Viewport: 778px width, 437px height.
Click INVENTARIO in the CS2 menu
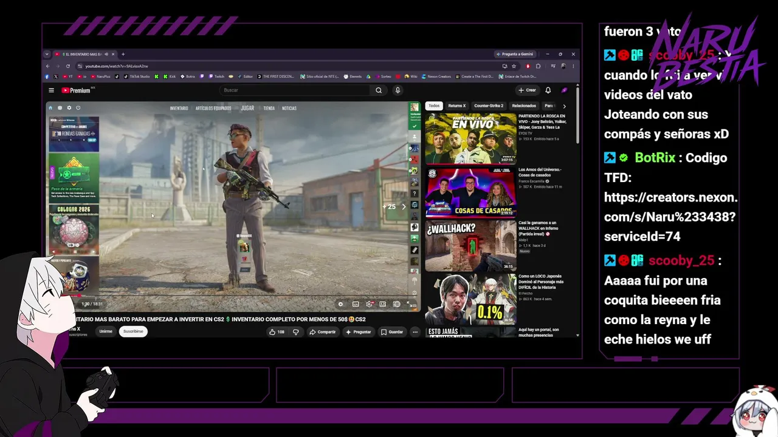point(179,109)
